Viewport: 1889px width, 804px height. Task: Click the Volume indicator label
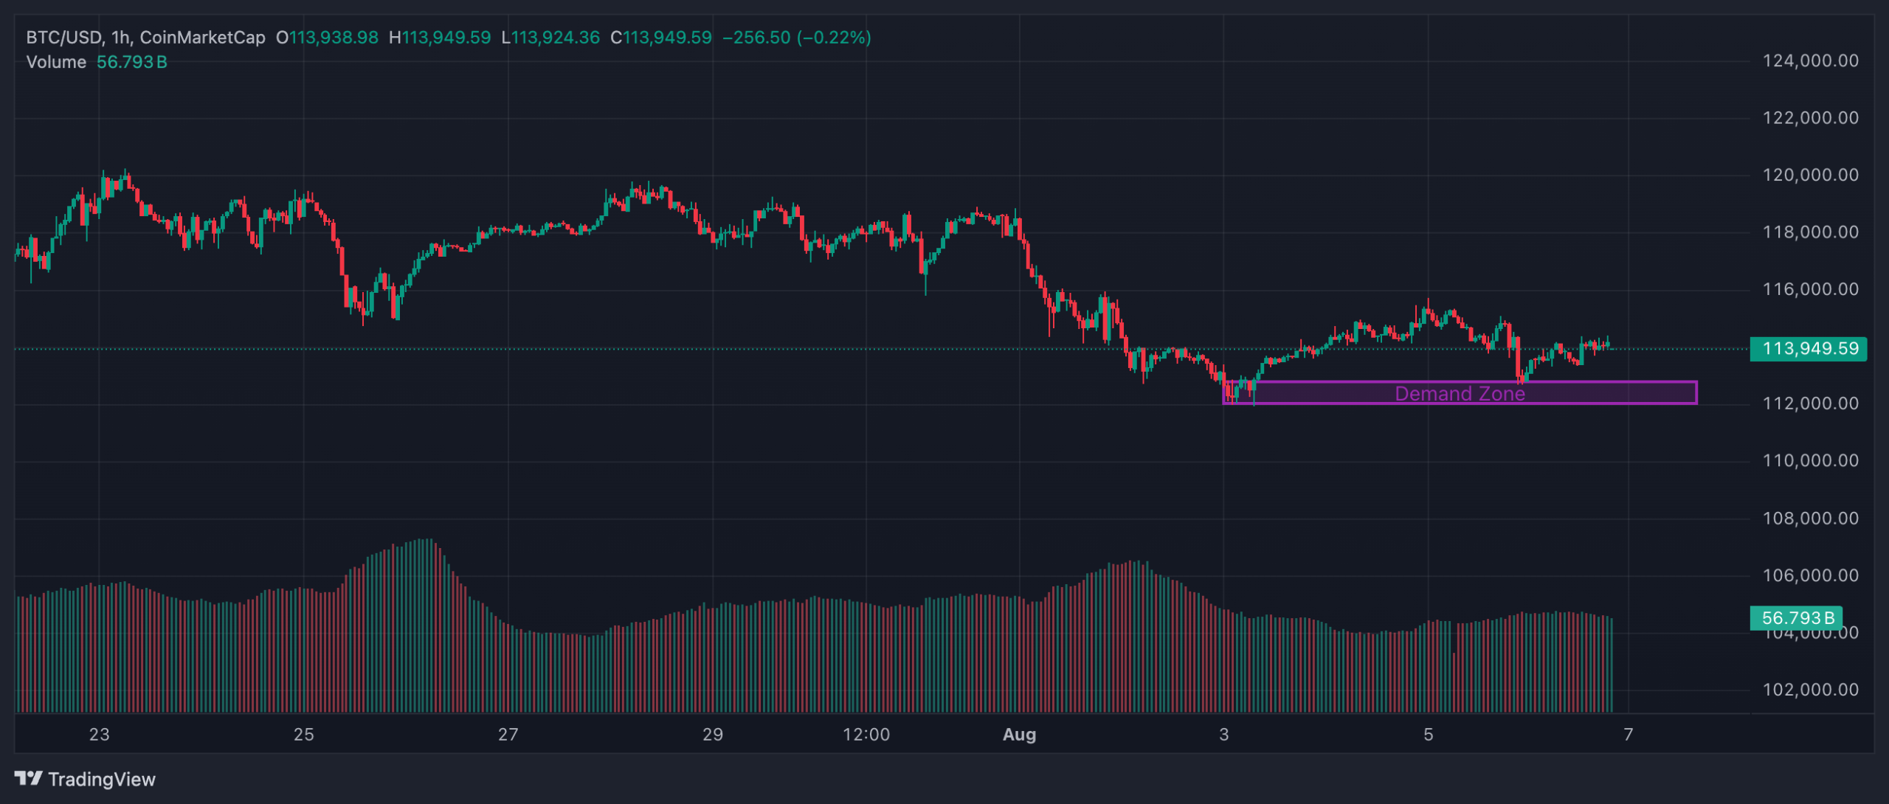pos(56,62)
